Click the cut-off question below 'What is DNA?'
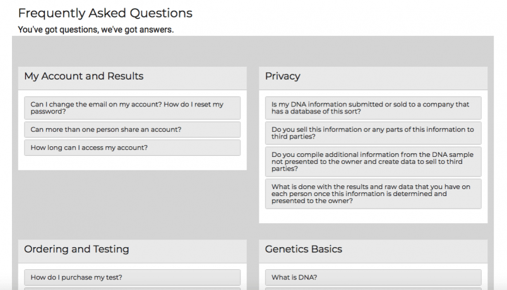The image size is (507, 290). point(373,289)
